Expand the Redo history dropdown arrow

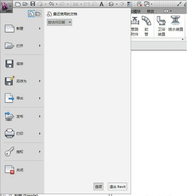coord(68,4)
